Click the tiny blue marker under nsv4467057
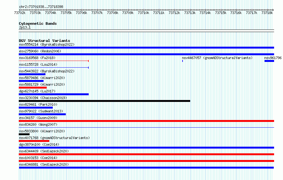This screenshot has height=180, width=283. click(183, 61)
